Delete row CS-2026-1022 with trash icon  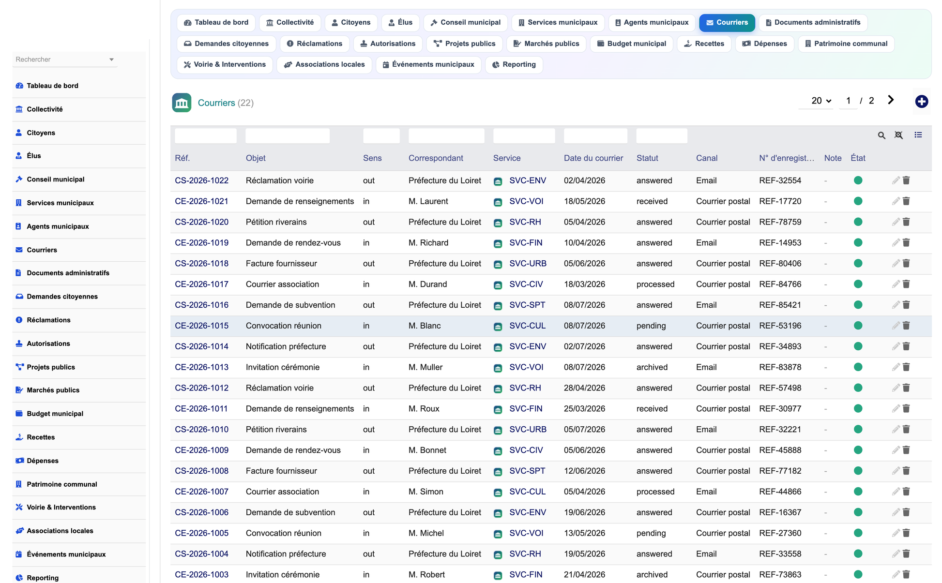click(x=906, y=180)
